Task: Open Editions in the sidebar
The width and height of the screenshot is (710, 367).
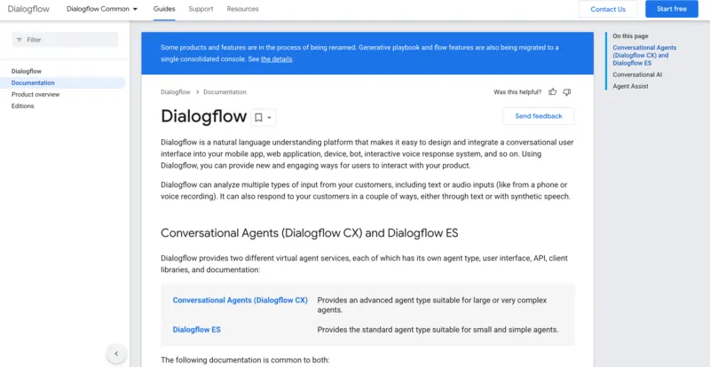Action: (x=23, y=106)
